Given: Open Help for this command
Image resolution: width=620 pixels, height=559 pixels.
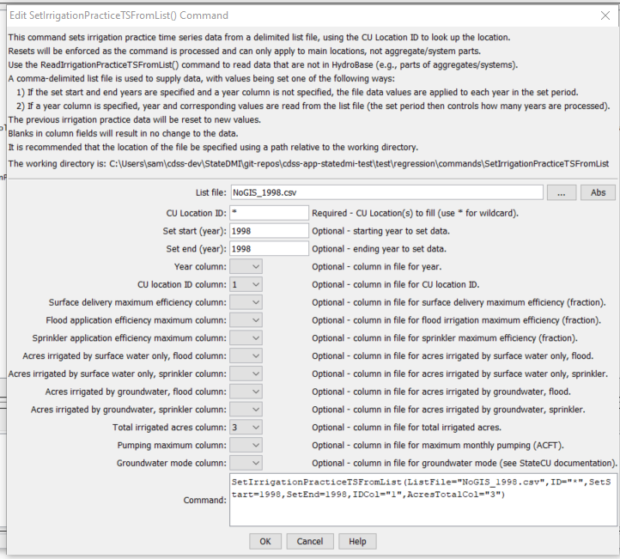Looking at the screenshot, I should [357, 541].
